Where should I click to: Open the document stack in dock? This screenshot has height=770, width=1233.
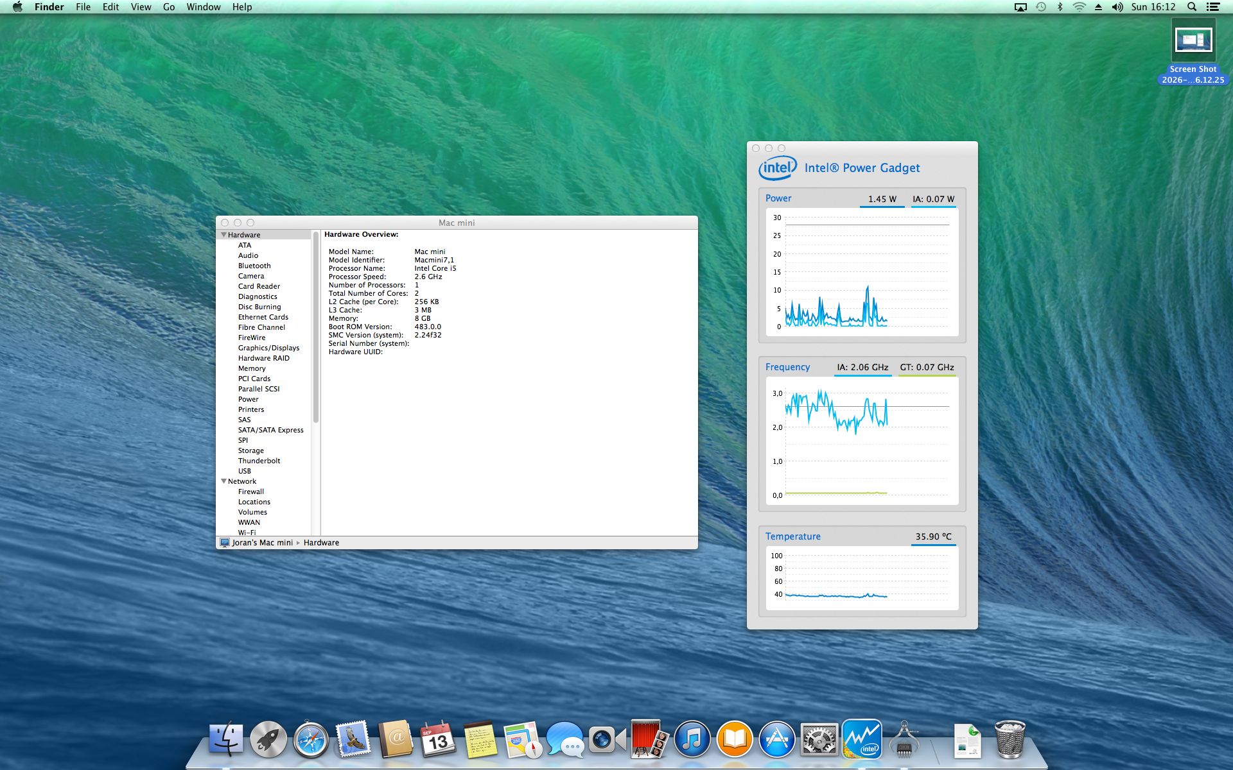[x=966, y=740]
